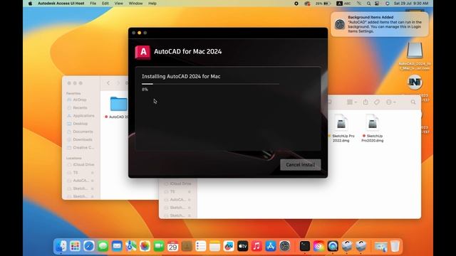
Task: Select Downloads in left Finder sidebar
Action: [x=81, y=139]
